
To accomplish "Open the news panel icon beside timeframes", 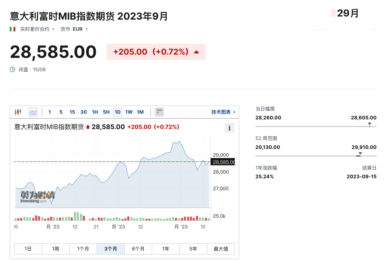I will (x=159, y=112).
